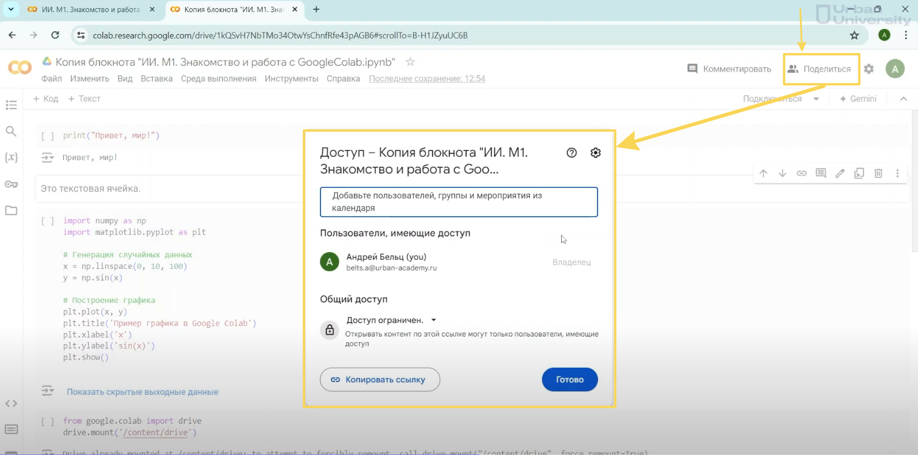Image resolution: width=918 pixels, height=455 pixels.
Task: Click the 'Готово' button
Action: (569, 380)
